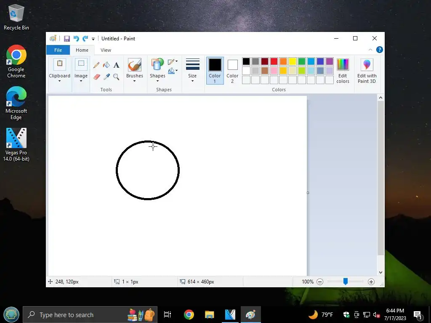Screen dimensions: 431x323
Task: Open Vegas Pro 14.0 desktop shortcut
Action: click(16, 145)
